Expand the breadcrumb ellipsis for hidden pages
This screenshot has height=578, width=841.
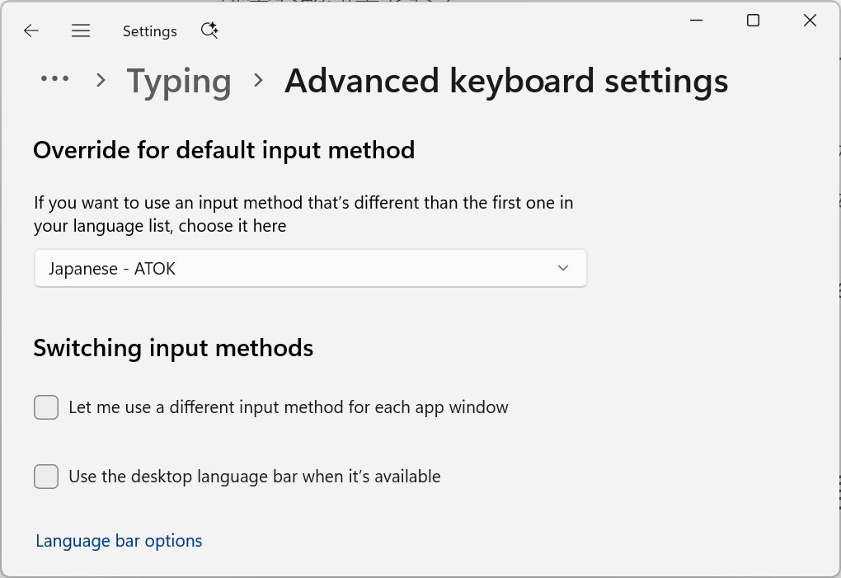pyautogui.click(x=54, y=79)
